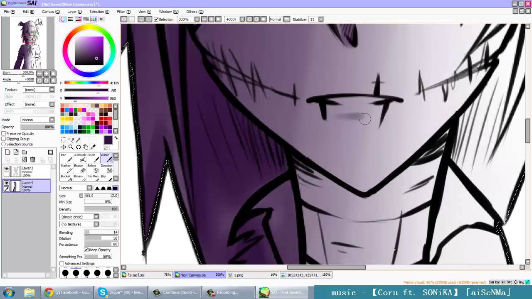This screenshot has height=299, width=532.
Task: Select the Move layer tool
Action: pyautogui.click(x=64, y=147)
